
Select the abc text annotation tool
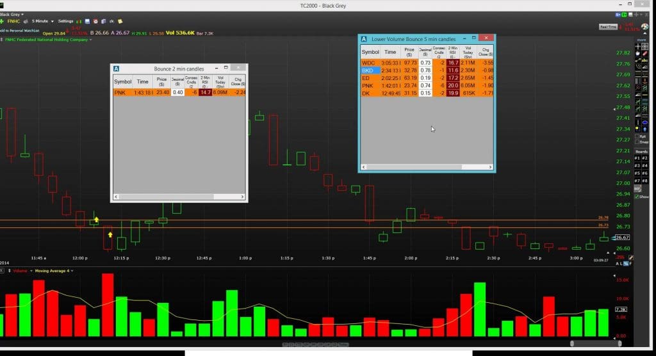(x=645, y=61)
